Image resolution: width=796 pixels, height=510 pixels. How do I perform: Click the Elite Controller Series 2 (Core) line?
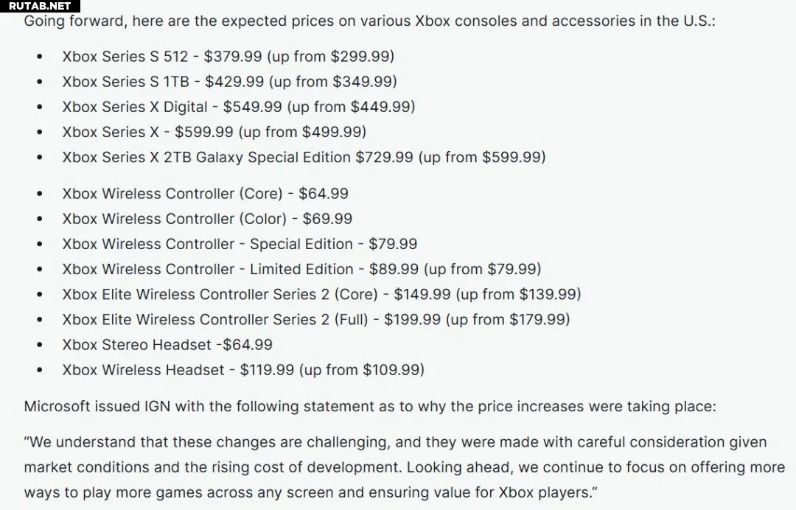[321, 294]
